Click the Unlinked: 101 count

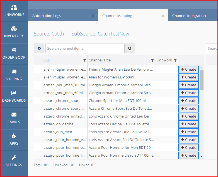(x=64, y=165)
